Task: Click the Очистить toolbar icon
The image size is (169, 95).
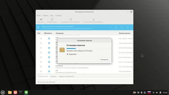Action: 41,20
